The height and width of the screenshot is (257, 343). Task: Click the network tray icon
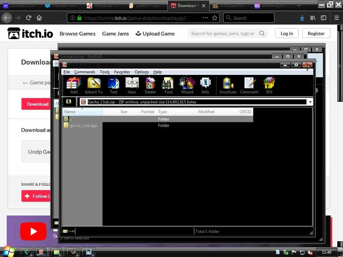tap(302, 252)
